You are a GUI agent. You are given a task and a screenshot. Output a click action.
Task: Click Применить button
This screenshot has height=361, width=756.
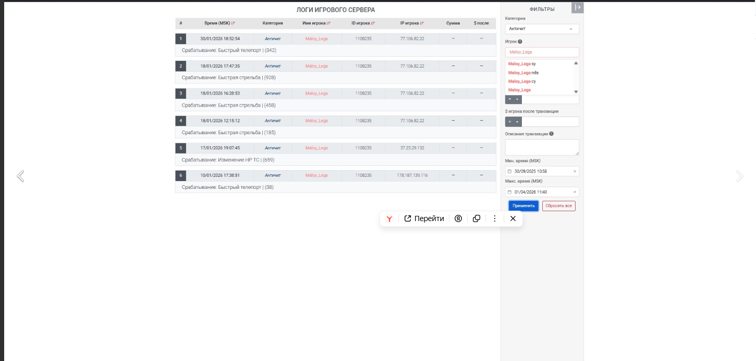click(523, 206)
